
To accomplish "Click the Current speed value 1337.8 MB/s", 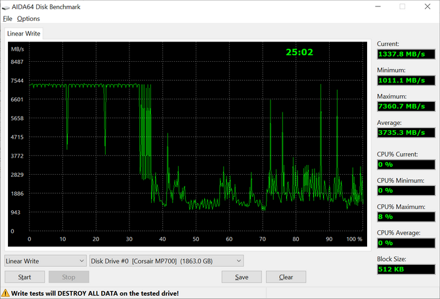I will (x=406, y=54).
